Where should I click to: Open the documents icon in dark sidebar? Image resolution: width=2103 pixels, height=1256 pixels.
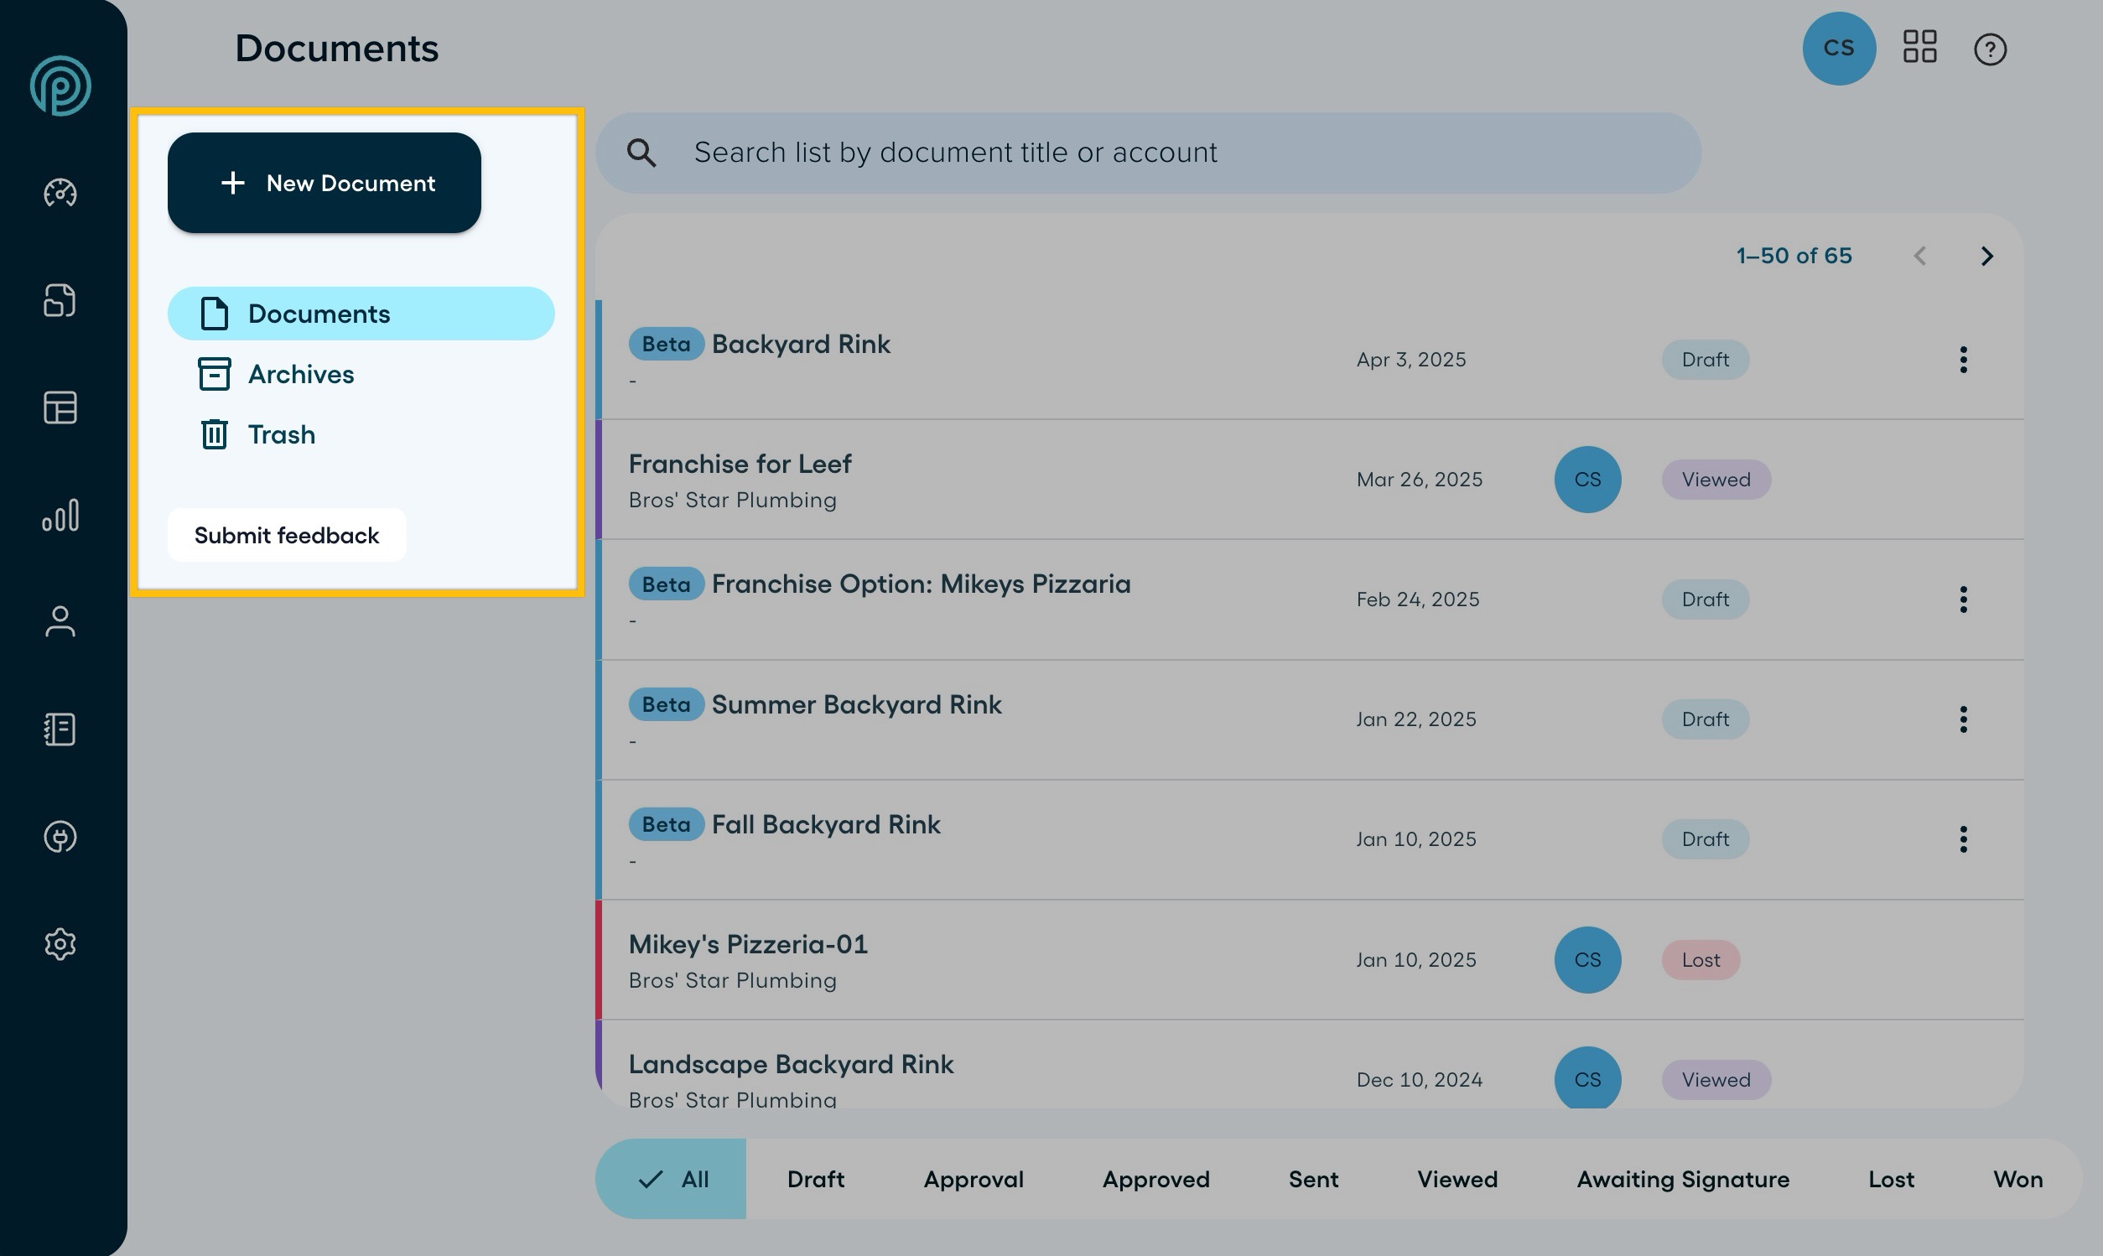pyautogui.click(x=60, y=300)
